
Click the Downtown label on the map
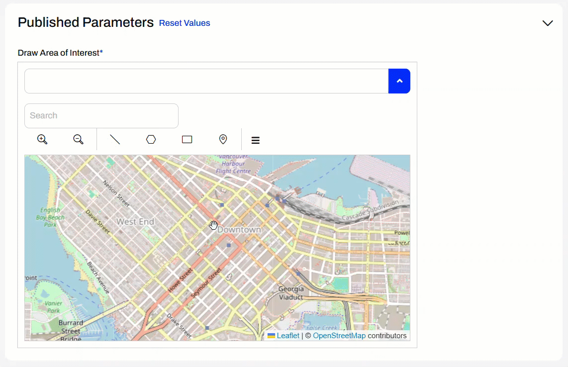point(240,230)
